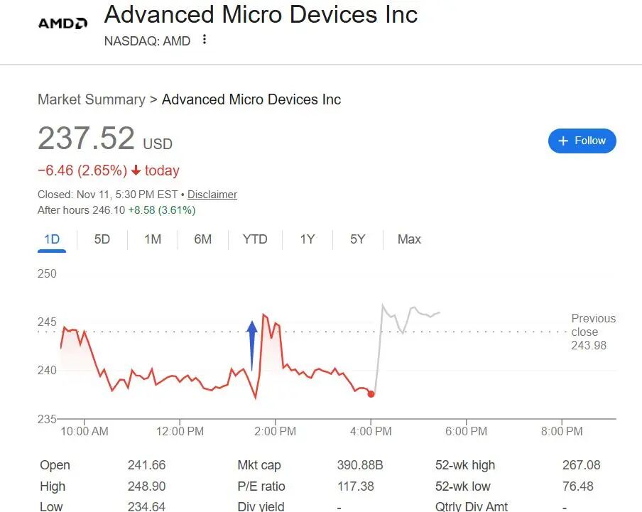Viewport: 642px width, 512px height.
Task: Click the AMD logo icon
Action: (61, 22)
